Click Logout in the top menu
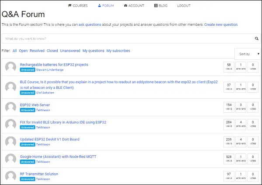The image size is (262, 185). click(184, 6)
